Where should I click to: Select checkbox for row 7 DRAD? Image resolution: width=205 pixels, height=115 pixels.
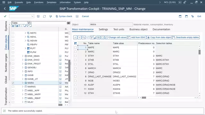75,73
